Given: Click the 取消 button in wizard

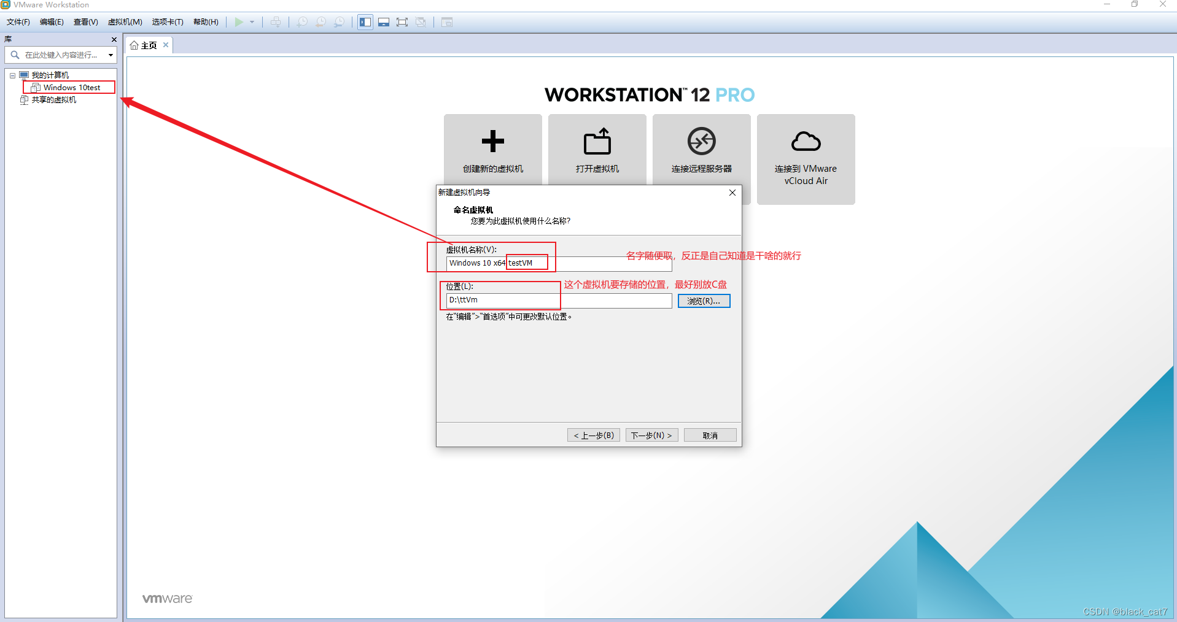Looking at the screenshot, I should 710,436.
